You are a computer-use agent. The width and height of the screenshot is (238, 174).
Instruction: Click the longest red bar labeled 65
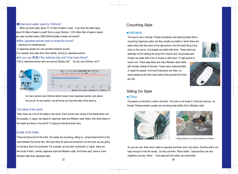pyautogui.click(x=78, y=75)
